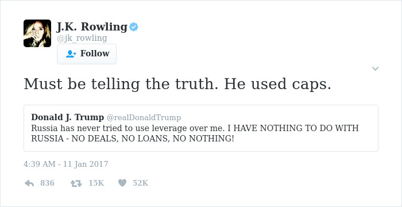Click the retweet icon

[x=76, y=183]
